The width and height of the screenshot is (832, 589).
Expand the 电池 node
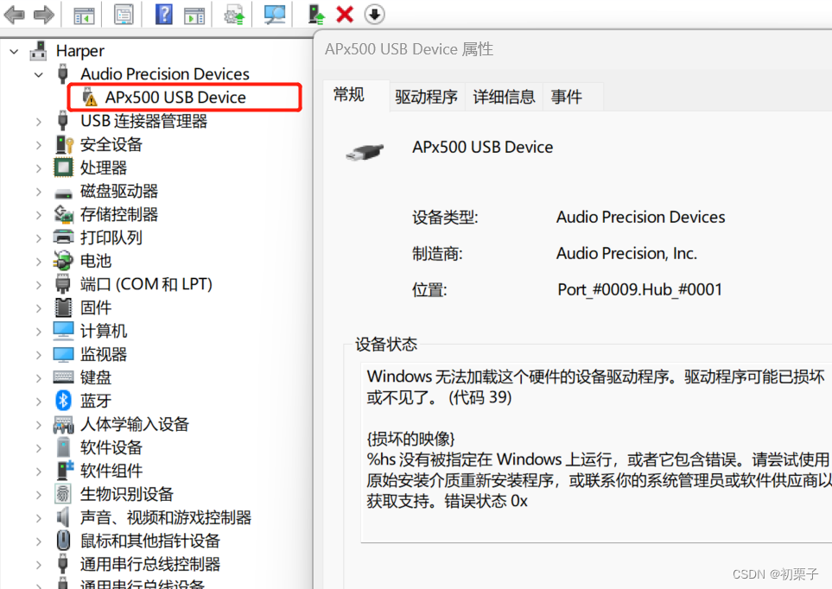[x=39, y=262]
